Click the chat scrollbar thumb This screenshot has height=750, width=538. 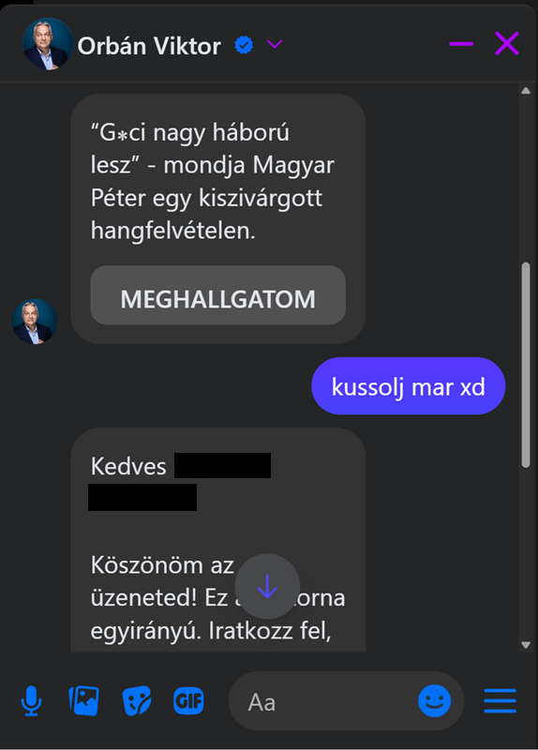point(526,365)
